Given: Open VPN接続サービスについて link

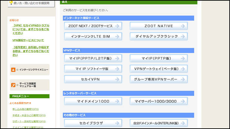Looking at the screenshot, I should pyautogui.click(x=28, y=40).
